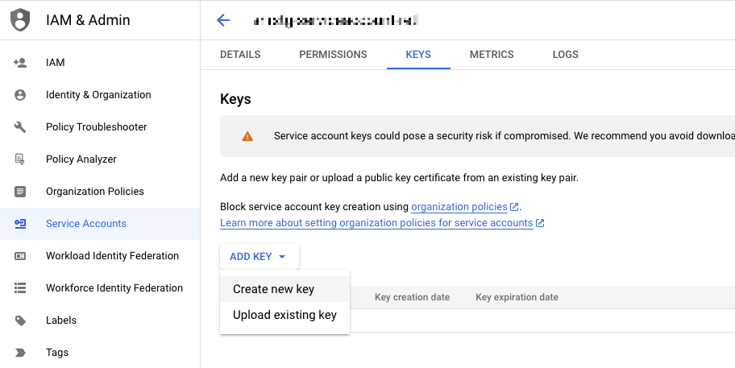This screenshot has width=735, height=368.
Task: Click the Policy Analyzer document icon
Action: [19, 159]
